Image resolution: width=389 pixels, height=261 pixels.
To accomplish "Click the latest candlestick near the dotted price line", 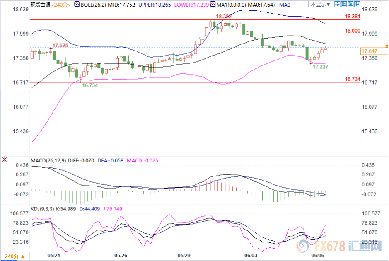I will 325,48.
